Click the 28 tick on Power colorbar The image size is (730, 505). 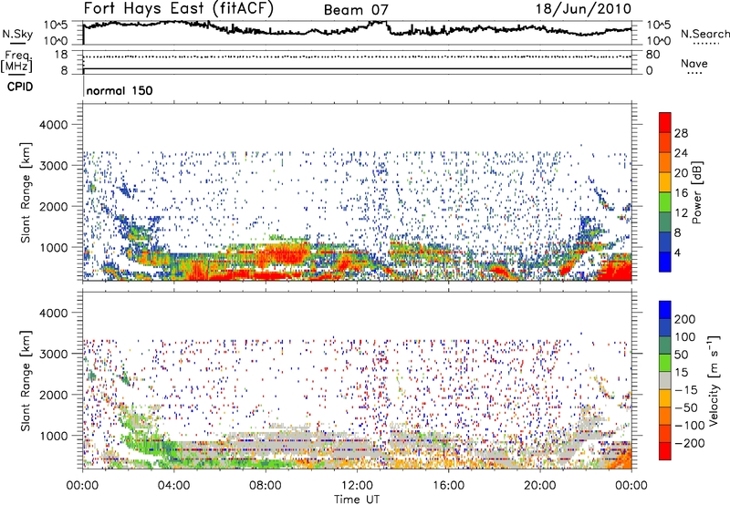[681, 133]
